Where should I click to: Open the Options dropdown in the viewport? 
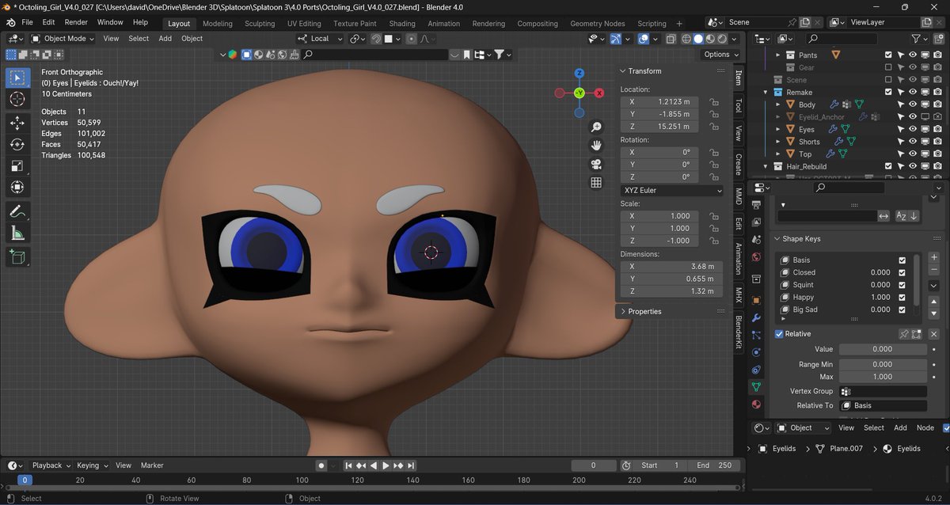[x=721, y=55]
